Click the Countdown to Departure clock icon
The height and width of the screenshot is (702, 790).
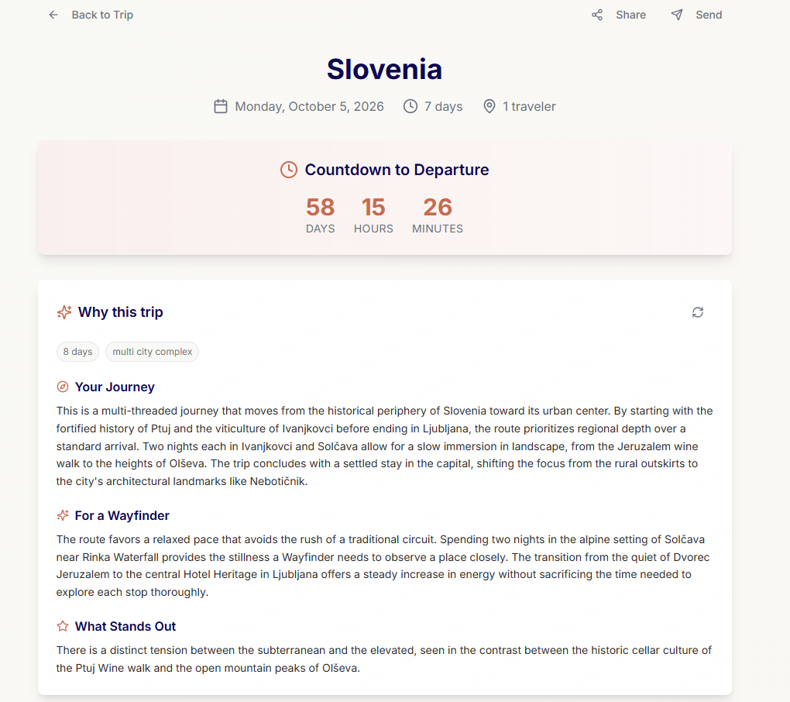coord(289,170)
